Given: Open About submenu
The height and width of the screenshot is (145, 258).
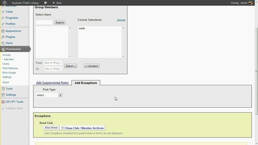Looking at the screenshot, I should [6, 82].
